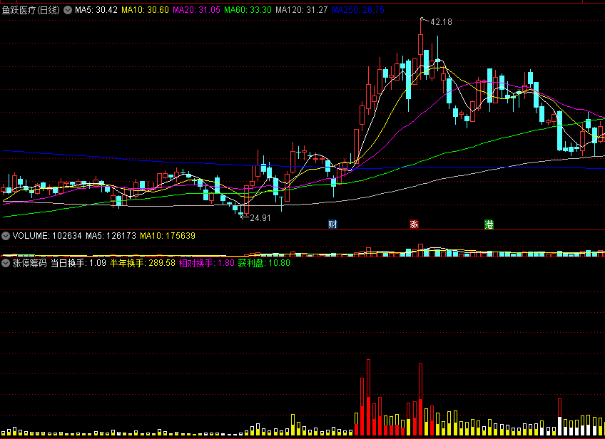This screenshot has width=605, height=439.
Task: Click the MA5: 30.42 label
Action: click(96, 10)
